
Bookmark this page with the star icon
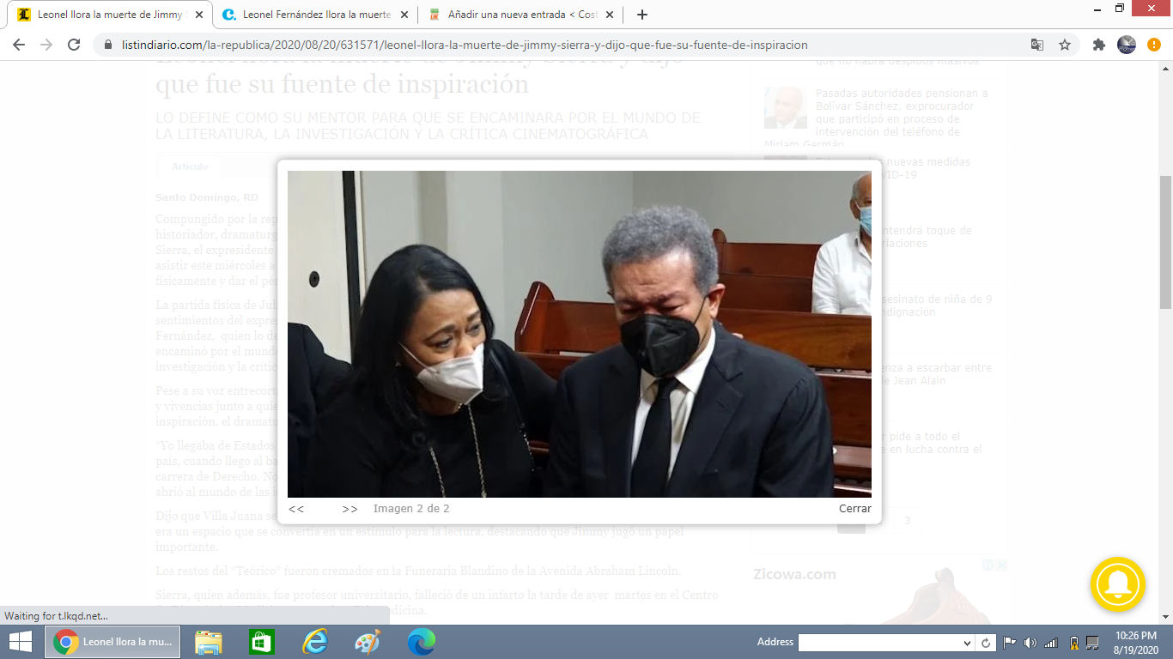coord(1065,45)
